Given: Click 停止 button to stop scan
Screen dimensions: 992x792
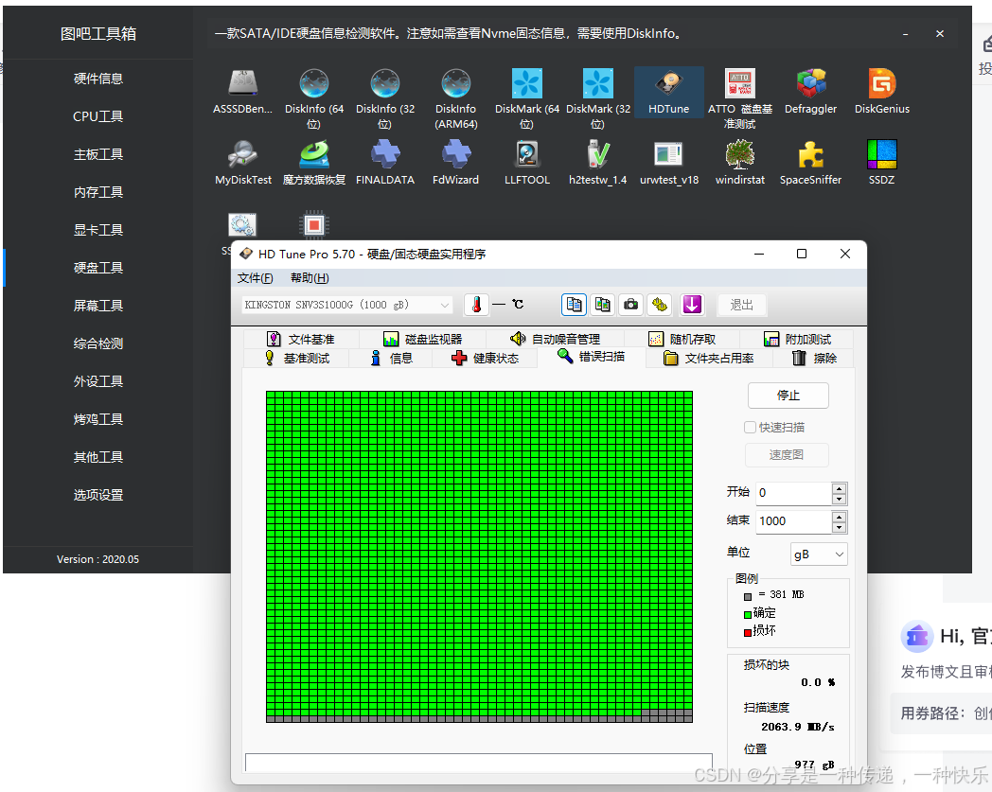Looking at the screenshot, I should [788, 396].
